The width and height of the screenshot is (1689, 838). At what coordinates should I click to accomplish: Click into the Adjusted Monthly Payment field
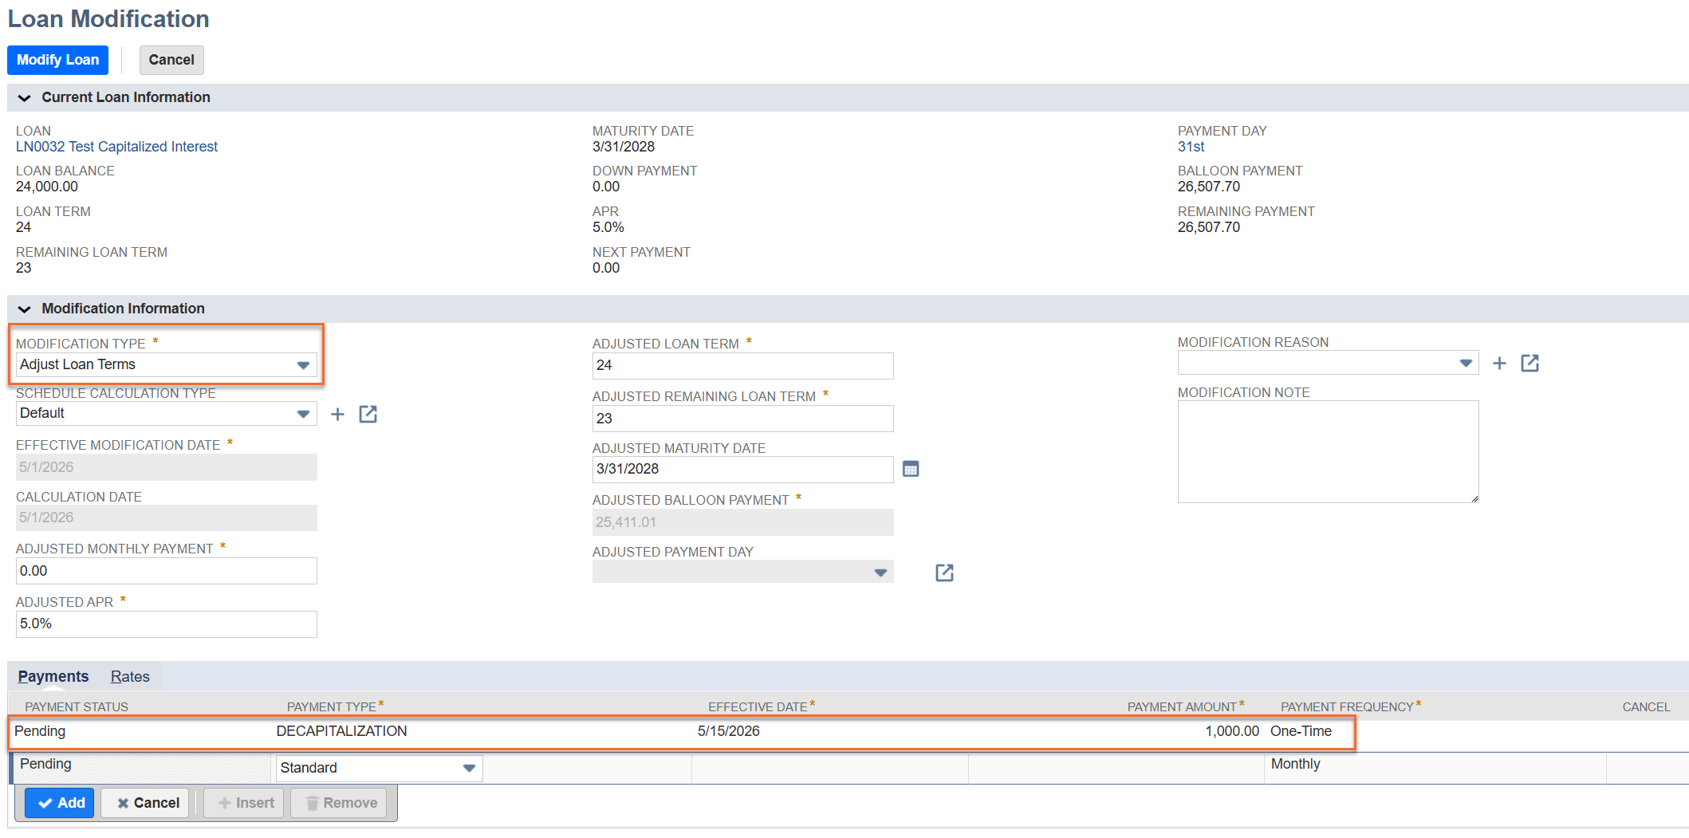166,571
